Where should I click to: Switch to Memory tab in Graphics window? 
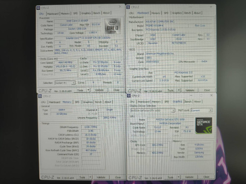coord(156,102)
